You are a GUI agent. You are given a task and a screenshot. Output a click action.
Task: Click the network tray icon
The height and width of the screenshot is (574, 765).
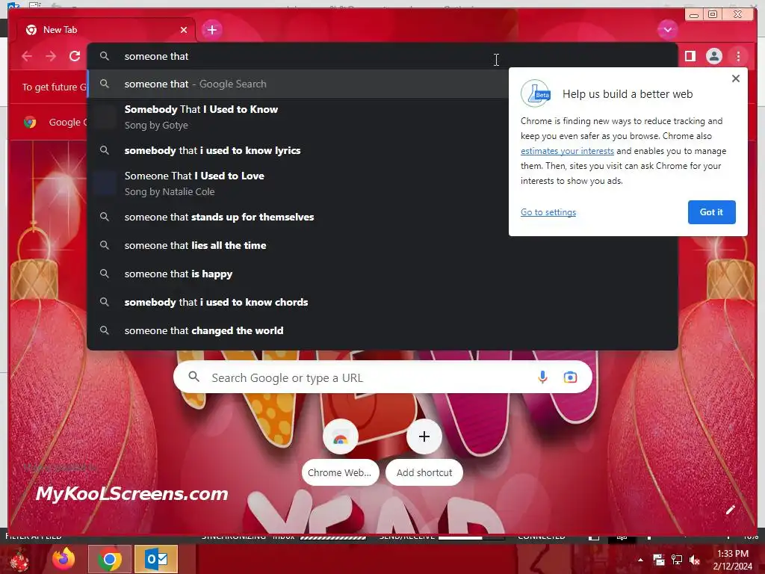(677, 560)
